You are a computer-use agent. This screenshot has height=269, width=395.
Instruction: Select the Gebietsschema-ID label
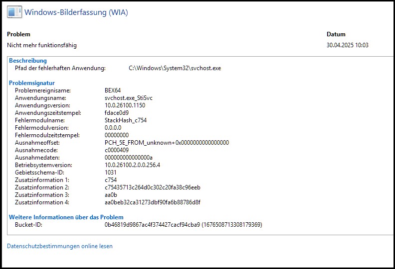(39, 173)
